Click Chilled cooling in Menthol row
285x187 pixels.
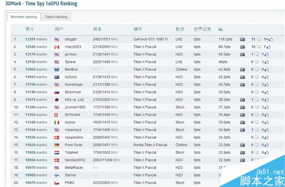[181, 70]
